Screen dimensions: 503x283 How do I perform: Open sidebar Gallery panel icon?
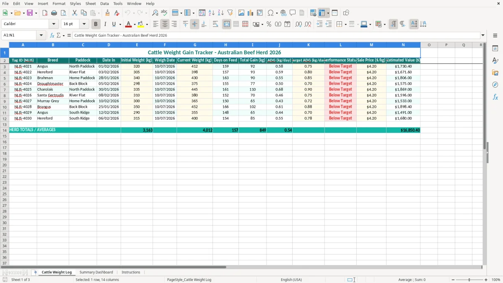click(x=495, y=73)
